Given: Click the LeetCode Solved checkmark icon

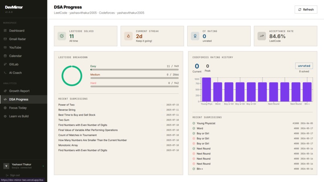Looking at the screenshot, I should click(x=62, y=36).
